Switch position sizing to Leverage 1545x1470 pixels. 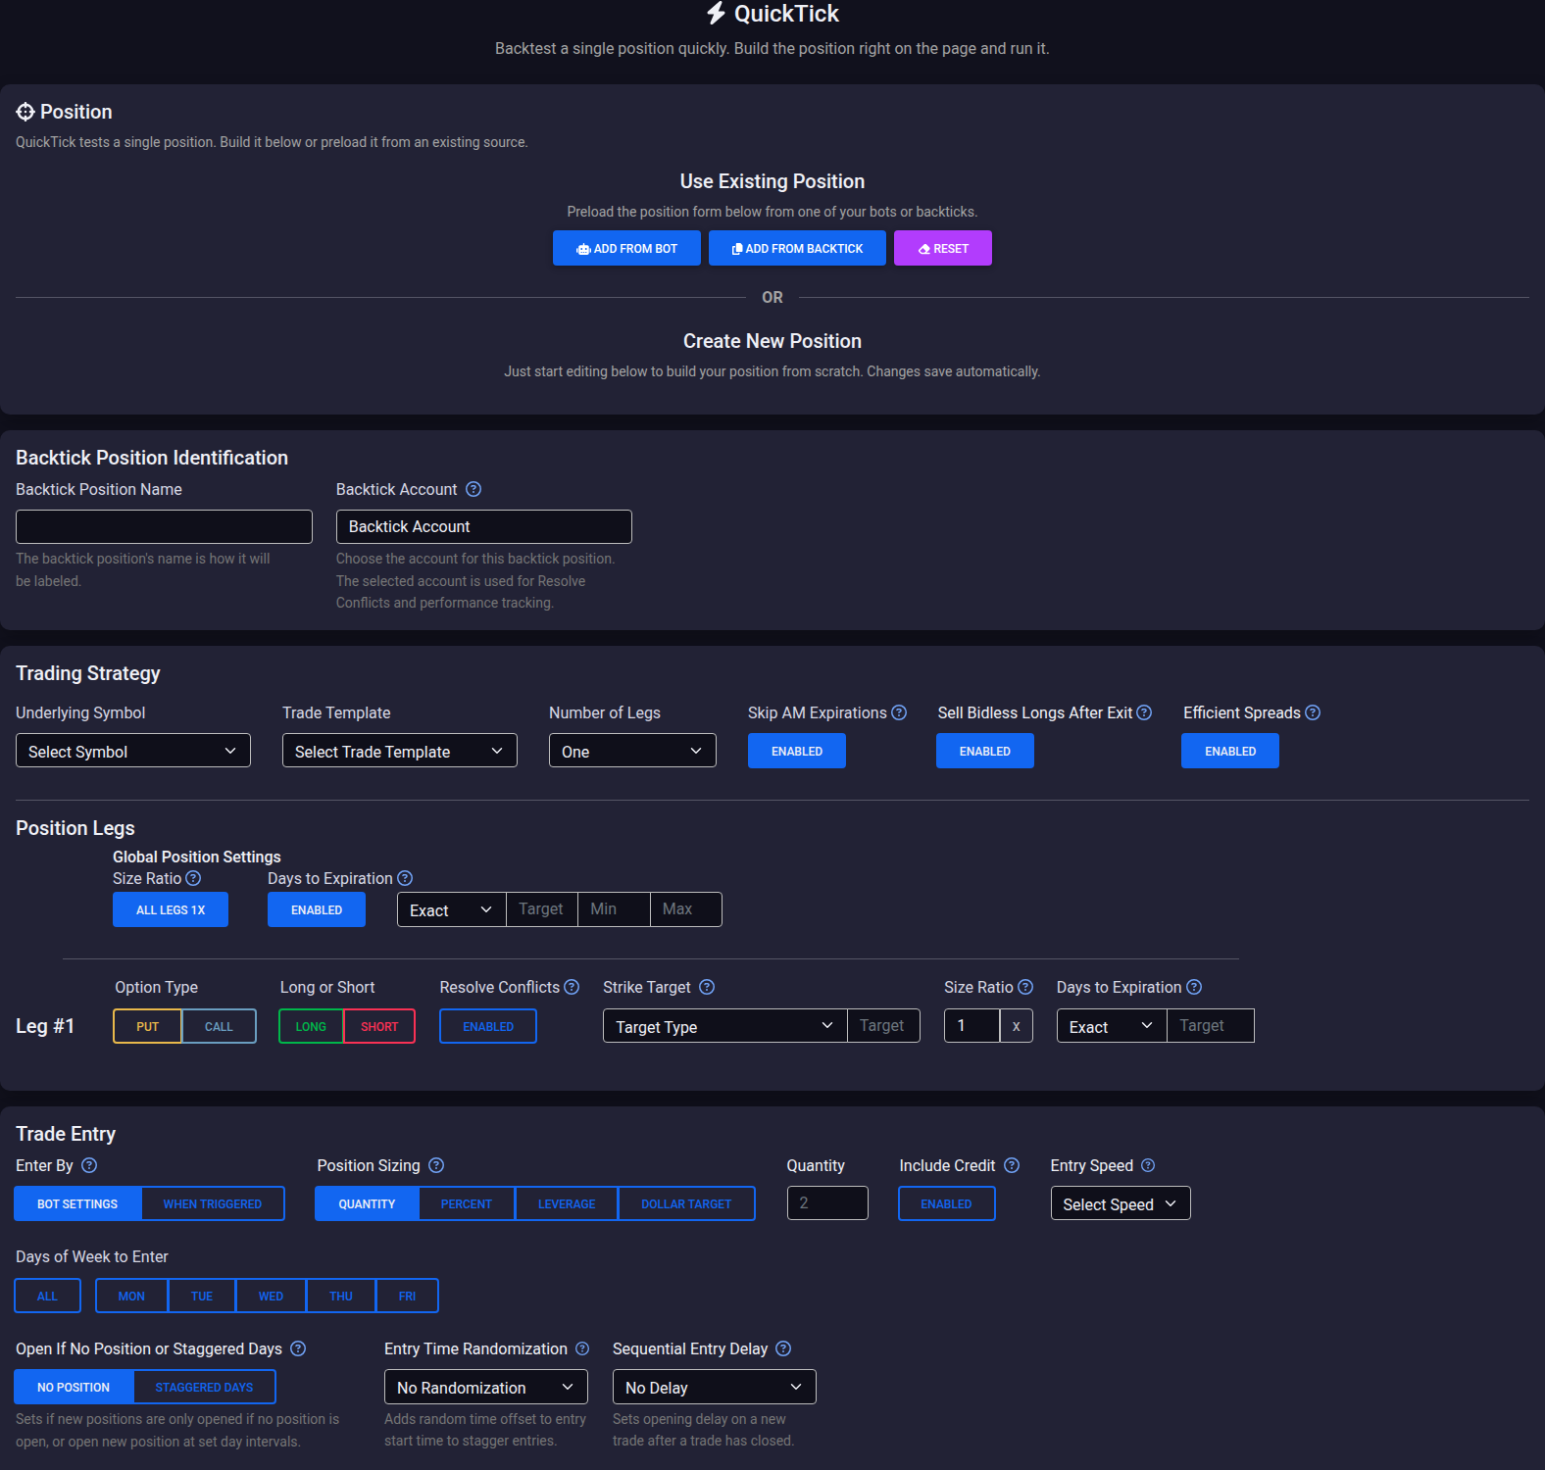tap(567, 1203)
